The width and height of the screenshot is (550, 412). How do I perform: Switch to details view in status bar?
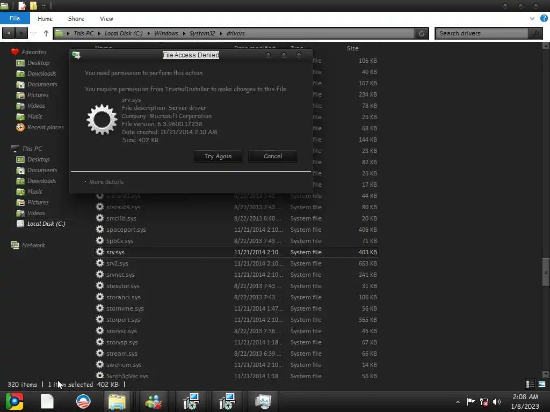530,384
